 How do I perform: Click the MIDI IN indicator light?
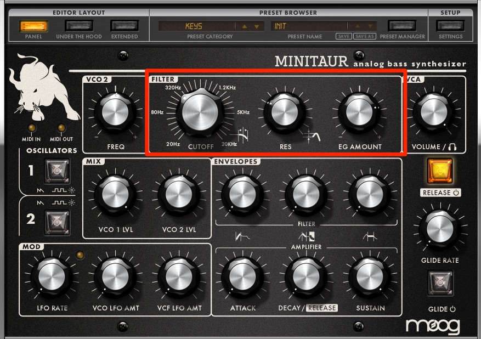(31, 128)
